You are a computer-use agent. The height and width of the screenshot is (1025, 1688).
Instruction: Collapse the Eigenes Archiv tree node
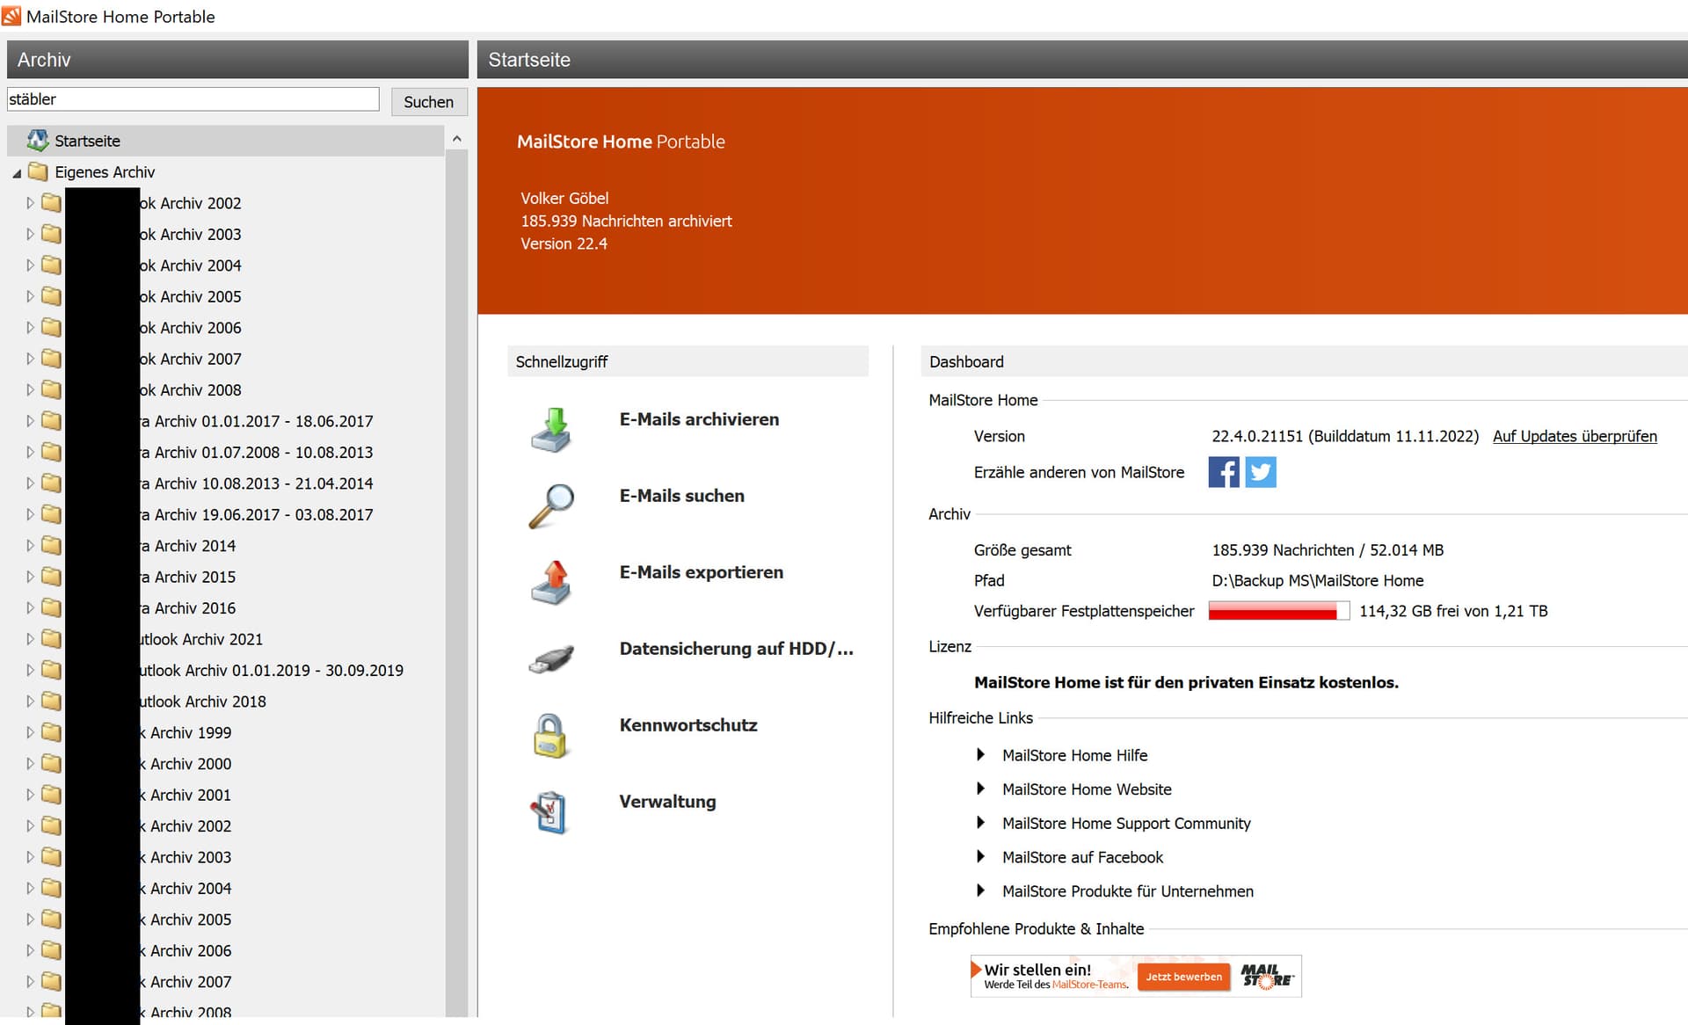coord(17,173)
